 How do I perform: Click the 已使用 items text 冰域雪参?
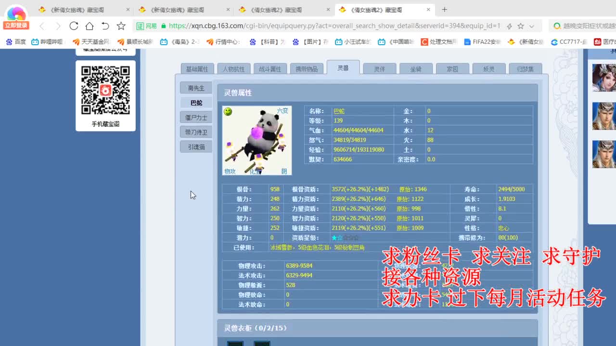(282, 247)
